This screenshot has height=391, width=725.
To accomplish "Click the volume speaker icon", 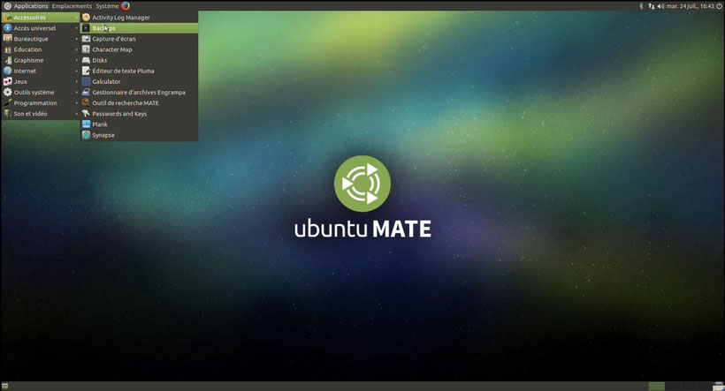I will click(660, 6).
